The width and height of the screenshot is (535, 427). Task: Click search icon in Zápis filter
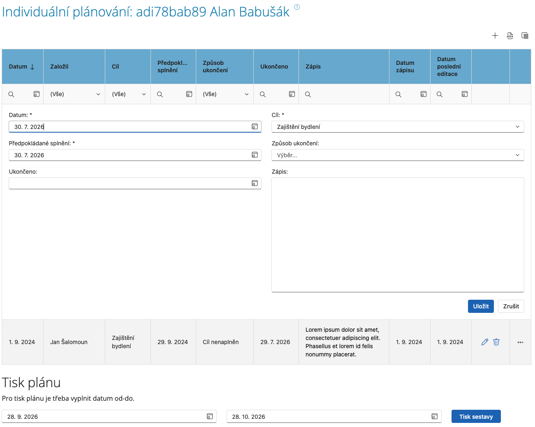point(308,94)
